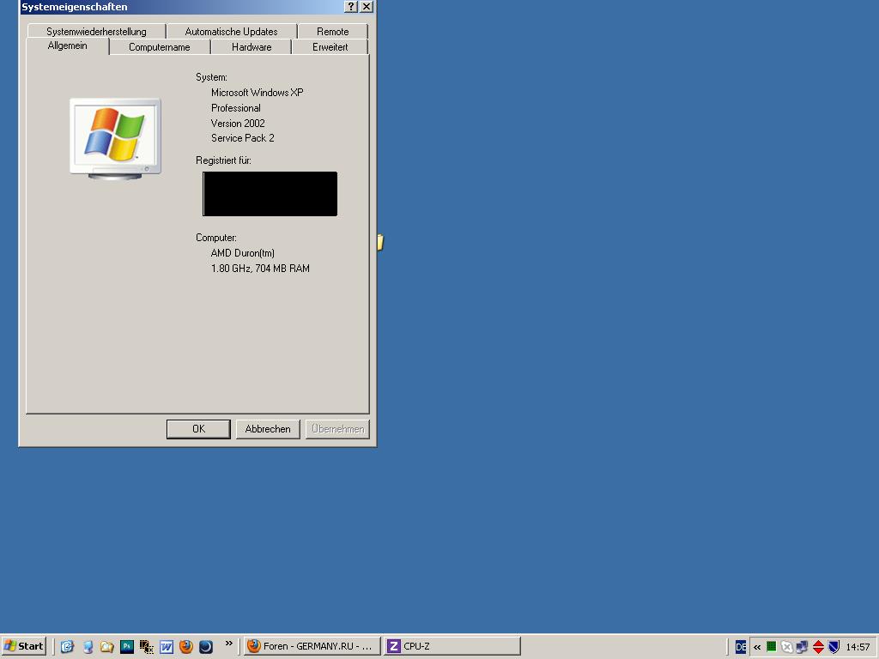Open the Automatische Updates tab
879x659 pixels.
pos(231,32)
